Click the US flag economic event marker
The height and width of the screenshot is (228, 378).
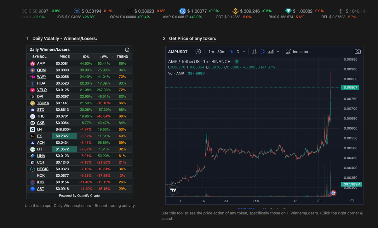(333, 193)
